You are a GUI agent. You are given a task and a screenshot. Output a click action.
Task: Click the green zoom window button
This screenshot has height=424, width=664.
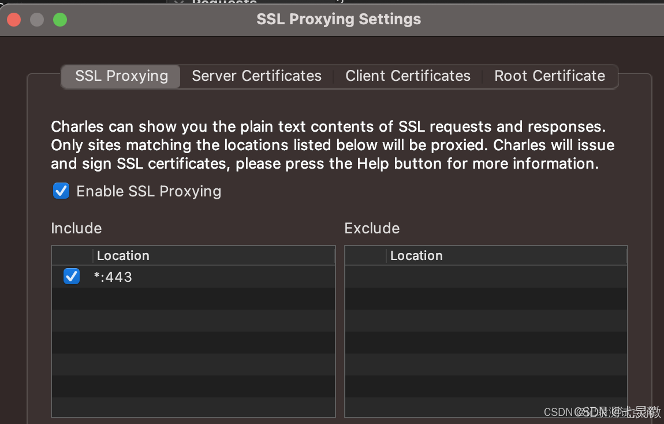click(60, 20)
